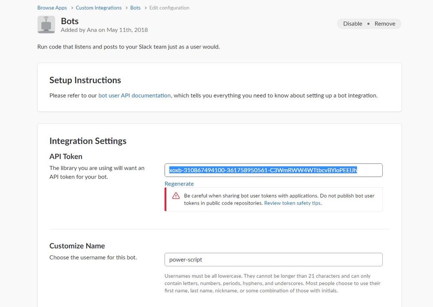The height and width of the screenshot is (307, 433).
Task: Click the Setup Instructions heading
Action: [85, 80]
